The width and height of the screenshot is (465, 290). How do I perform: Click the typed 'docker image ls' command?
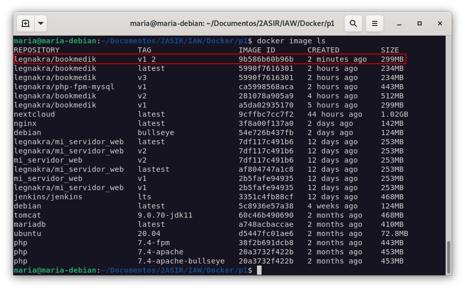click(x=291, y=41)
